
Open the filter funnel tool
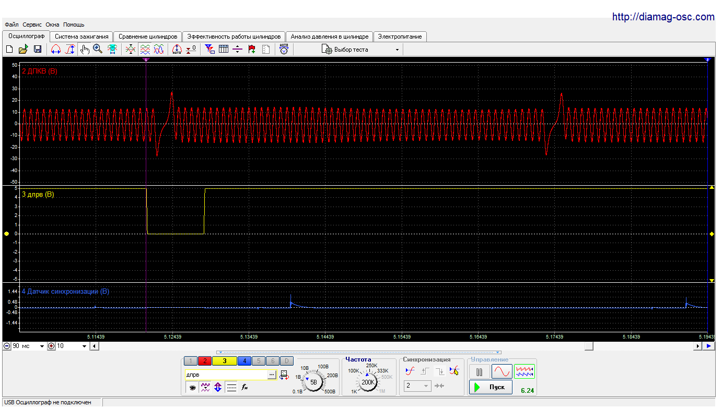(209, 50)
